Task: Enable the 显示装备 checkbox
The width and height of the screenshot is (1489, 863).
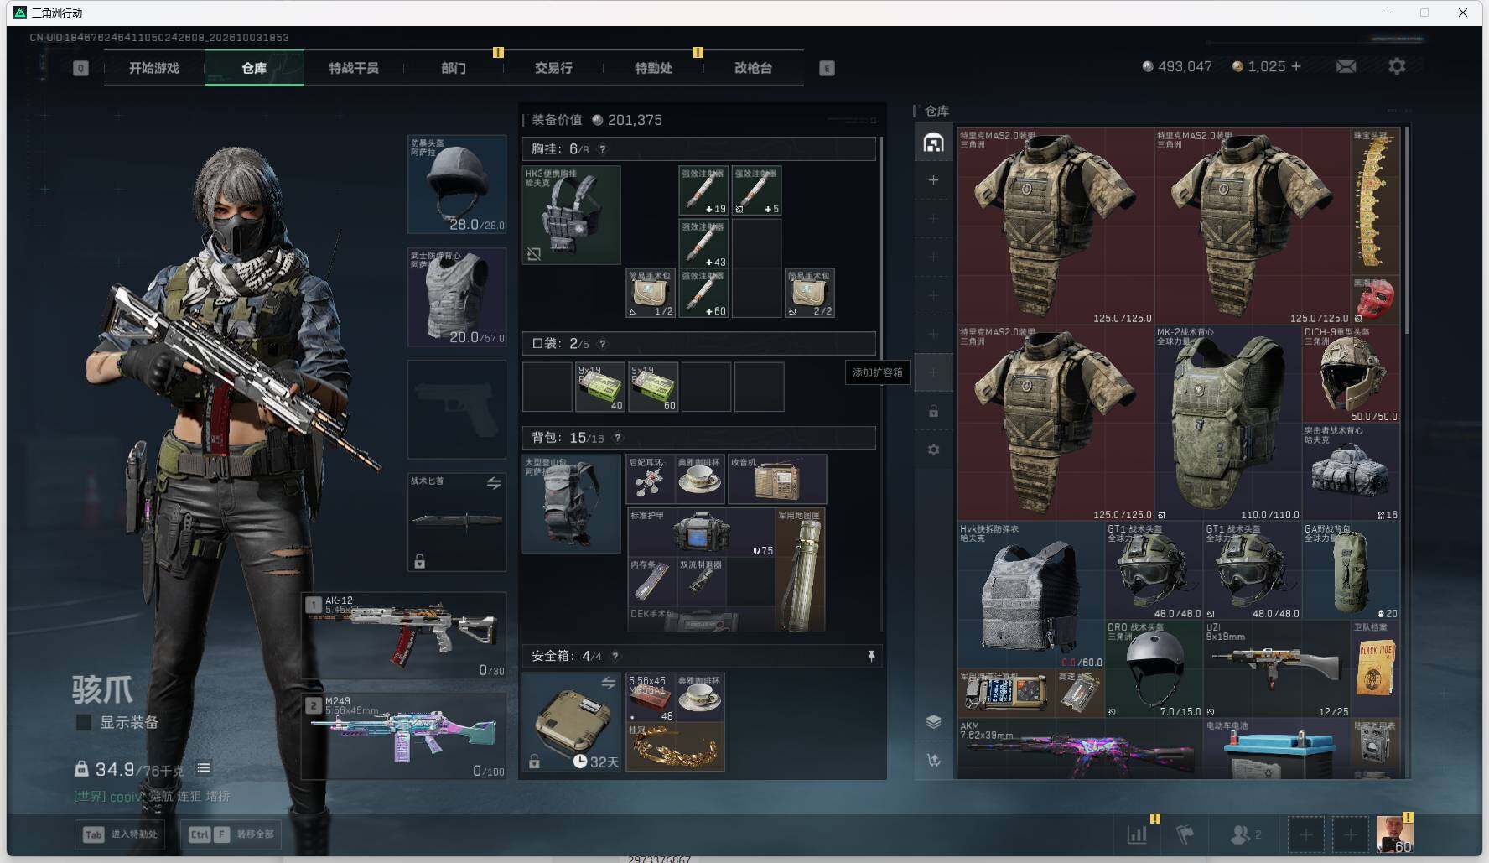Action: point(84,722)
